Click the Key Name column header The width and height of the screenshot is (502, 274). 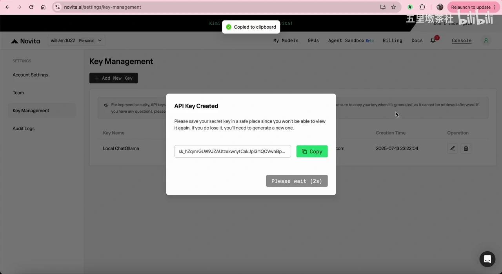(114, 133)
